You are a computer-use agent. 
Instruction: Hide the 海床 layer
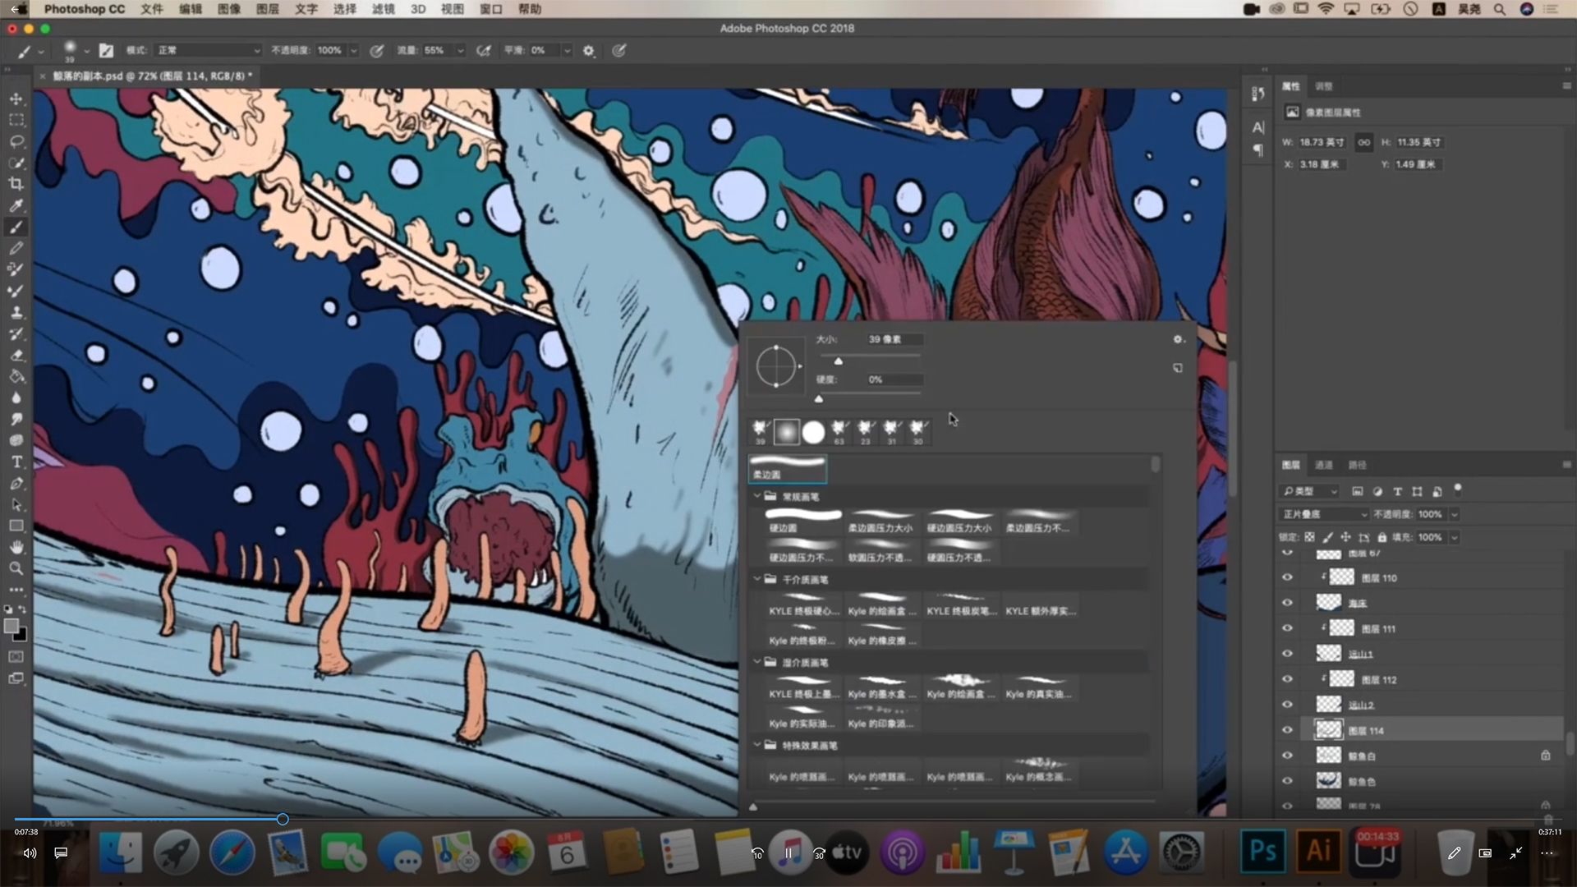coord(1287,603)
